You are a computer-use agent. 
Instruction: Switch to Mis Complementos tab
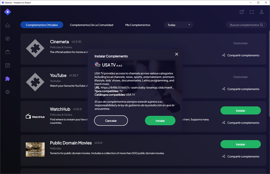click(x=138, y=25)
